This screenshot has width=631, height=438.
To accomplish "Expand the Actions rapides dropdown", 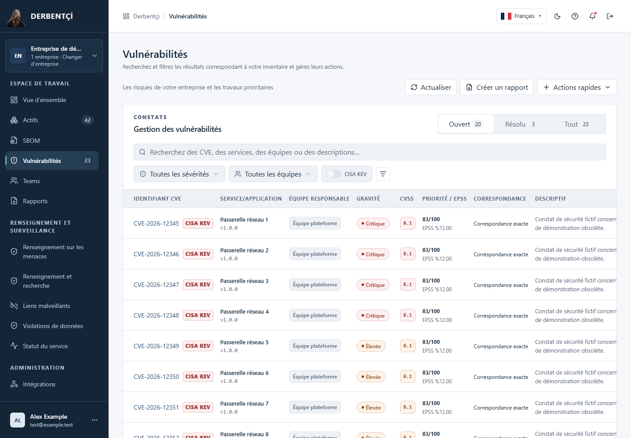I will point(577,87).
